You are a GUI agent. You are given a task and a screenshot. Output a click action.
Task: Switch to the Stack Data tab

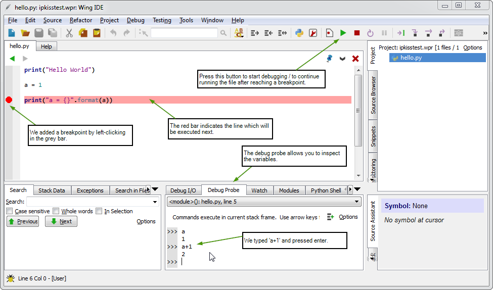point(52,190)
